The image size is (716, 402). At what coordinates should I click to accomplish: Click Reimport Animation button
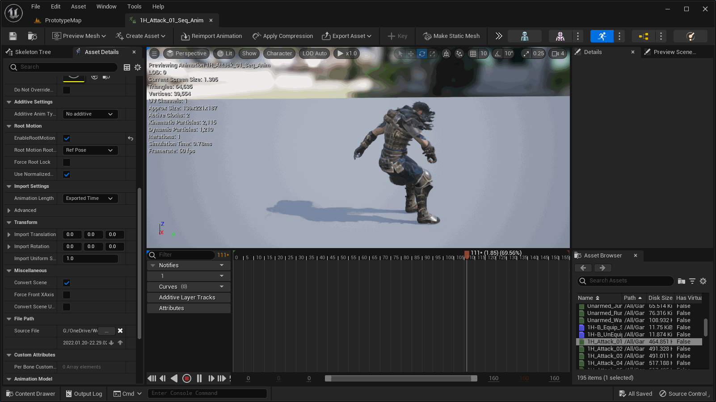coord(211,36)
